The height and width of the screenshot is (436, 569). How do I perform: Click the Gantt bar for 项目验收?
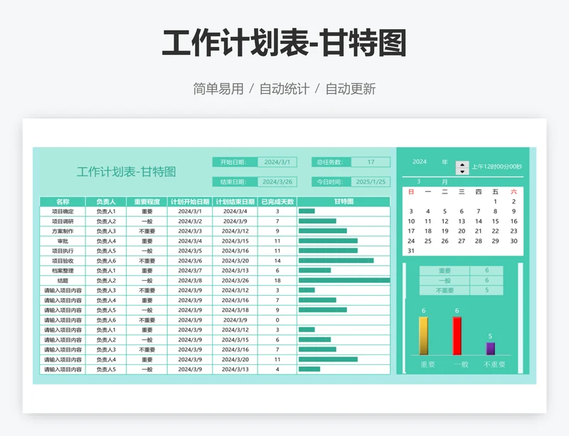(336, 260)
